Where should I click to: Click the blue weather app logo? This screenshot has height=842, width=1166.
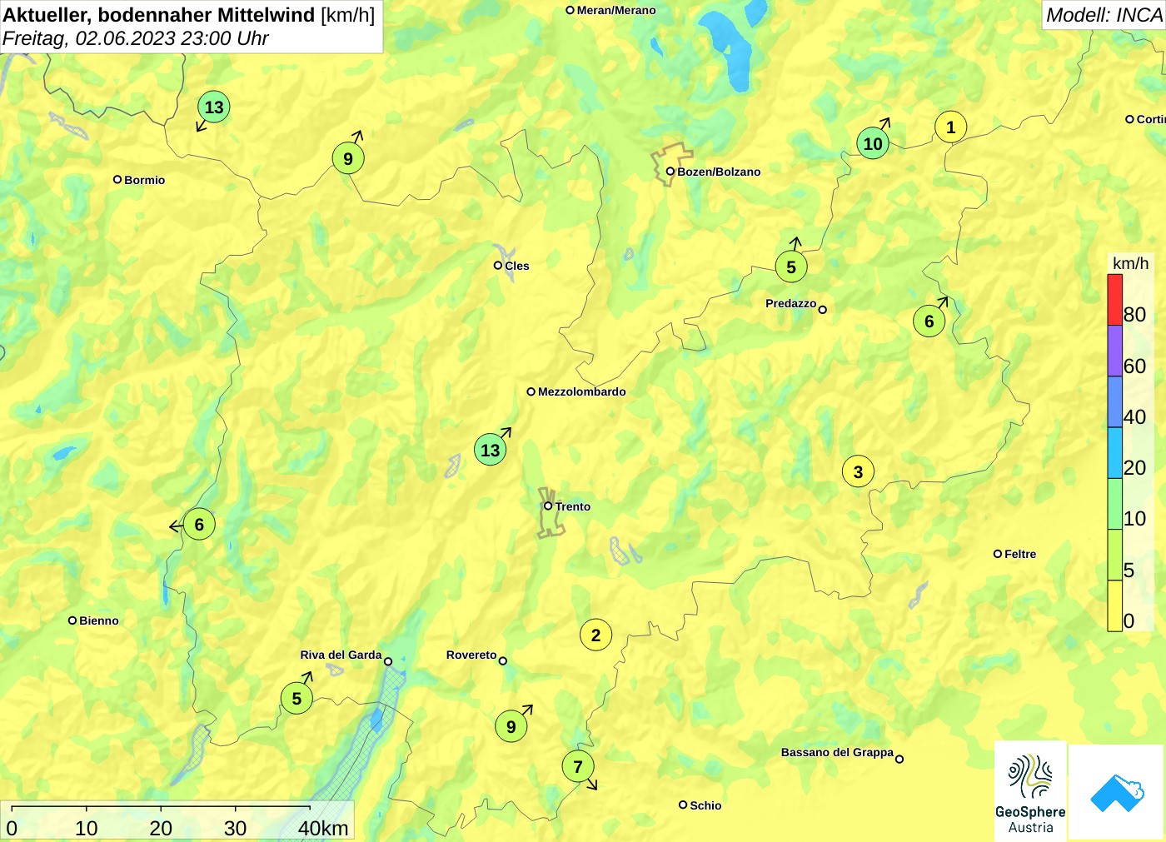(1117, 792)
